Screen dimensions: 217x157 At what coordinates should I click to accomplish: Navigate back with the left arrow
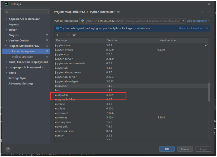click(x=203, y=12)
